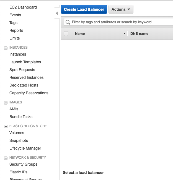Sort by Name column using the triangle
This screenshot has width=173, height=180.
124,34
